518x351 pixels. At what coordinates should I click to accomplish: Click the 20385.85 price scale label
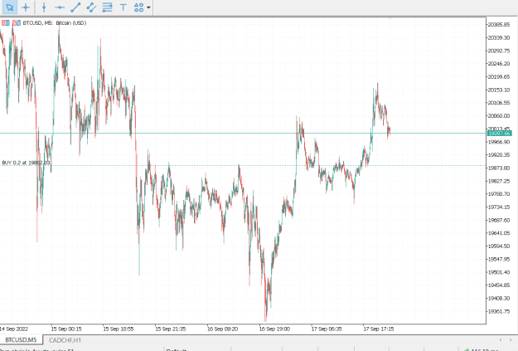pyautogui.click(x=499, y=25)
